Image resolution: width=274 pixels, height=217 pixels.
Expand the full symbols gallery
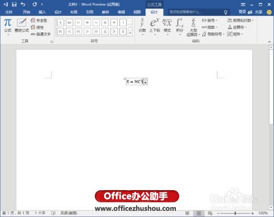point(130,33)
